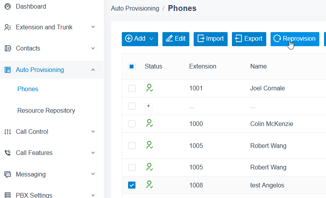Click the Messaging chat bubble icon
326x198 pixels.
(x=8, y=174)
